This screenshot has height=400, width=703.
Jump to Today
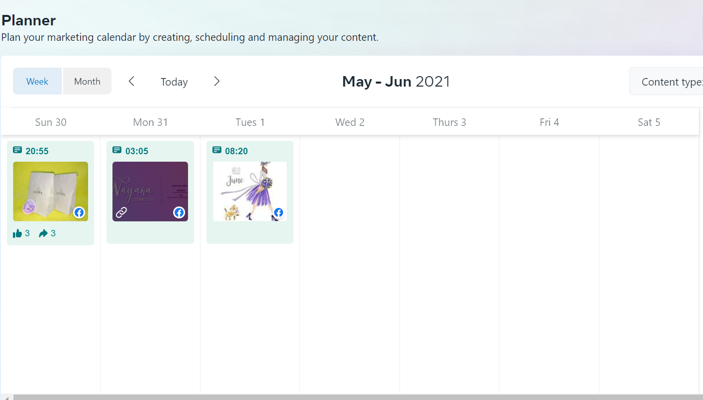[x=174, y=82]
